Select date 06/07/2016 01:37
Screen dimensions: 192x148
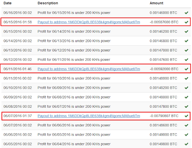(18, 116)
